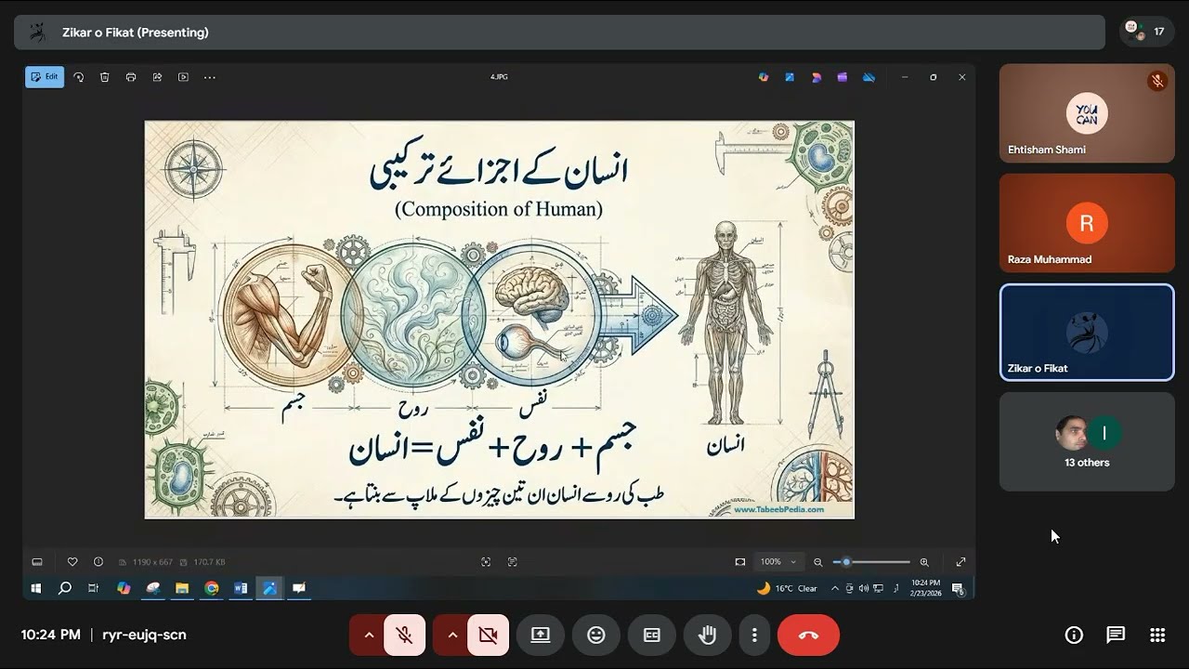Toggle the camera off button

point(488,636)
